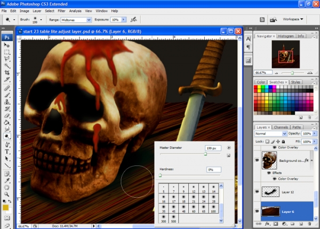The height and width of the screenshot is (229, 320).
Task: Open the Brush preset picker arrow
Action: (x=41, y=20)
